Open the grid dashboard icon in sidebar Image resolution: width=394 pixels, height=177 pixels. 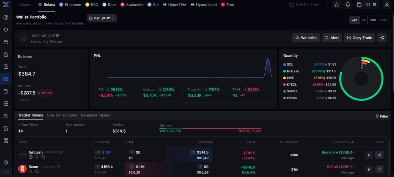click(x=6, y=104)
